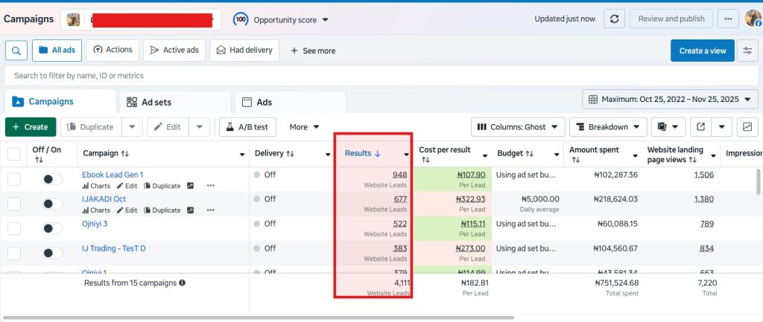
Task: Toggle the IJAKADI Oct campaign switch
Action: [x=53, y=204]
